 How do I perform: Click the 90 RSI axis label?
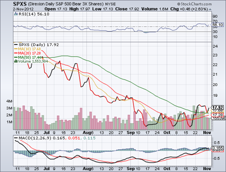tap(215, 17)
